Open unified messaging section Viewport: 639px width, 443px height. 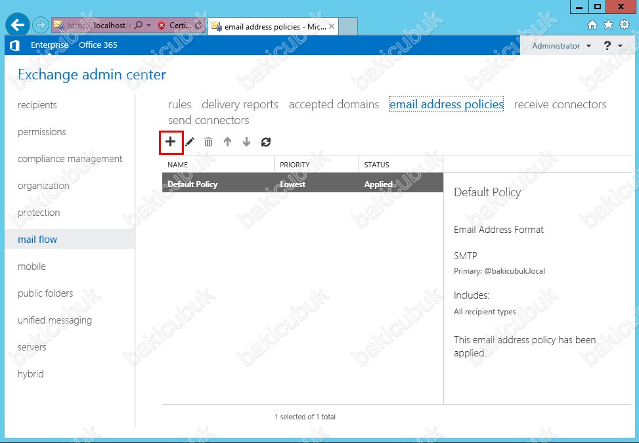55,320
